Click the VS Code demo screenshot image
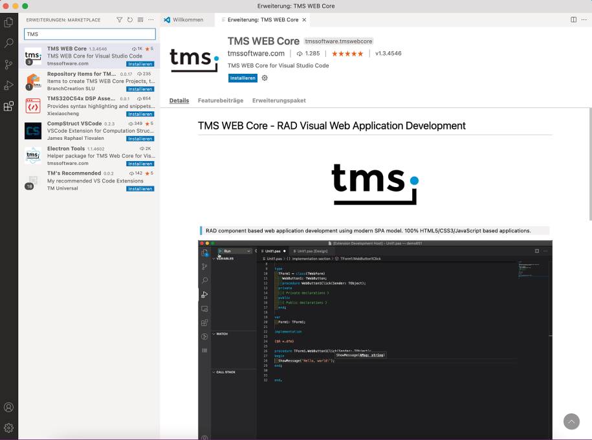The image size is (592, 440). (x=375, y=340)
